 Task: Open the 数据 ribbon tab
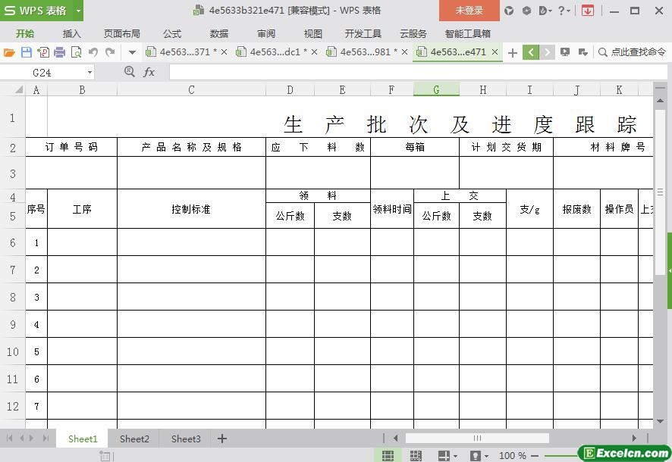tap(219, 34)
